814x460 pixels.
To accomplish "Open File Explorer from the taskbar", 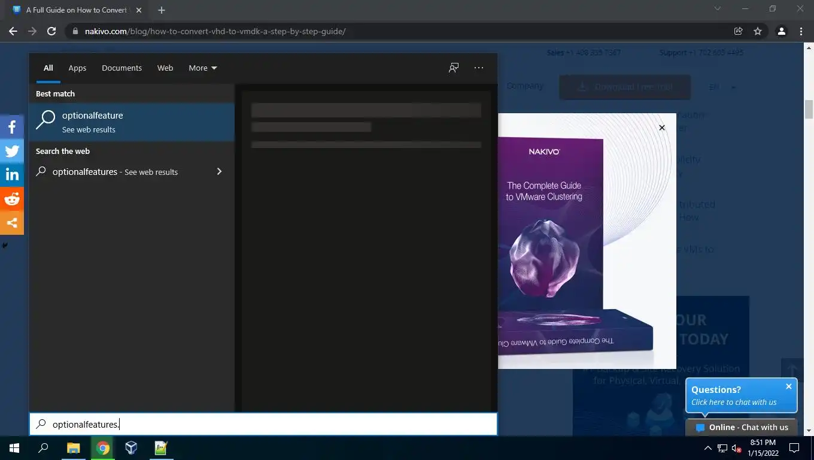I will coord(73,448).
